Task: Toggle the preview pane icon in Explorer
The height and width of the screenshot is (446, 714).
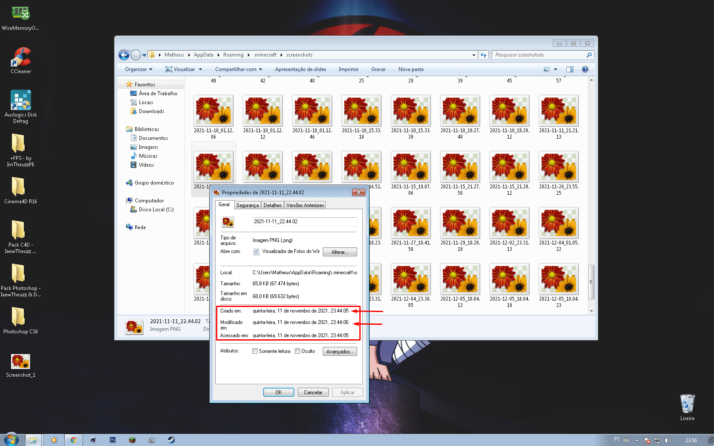Action: coord(570,69)
